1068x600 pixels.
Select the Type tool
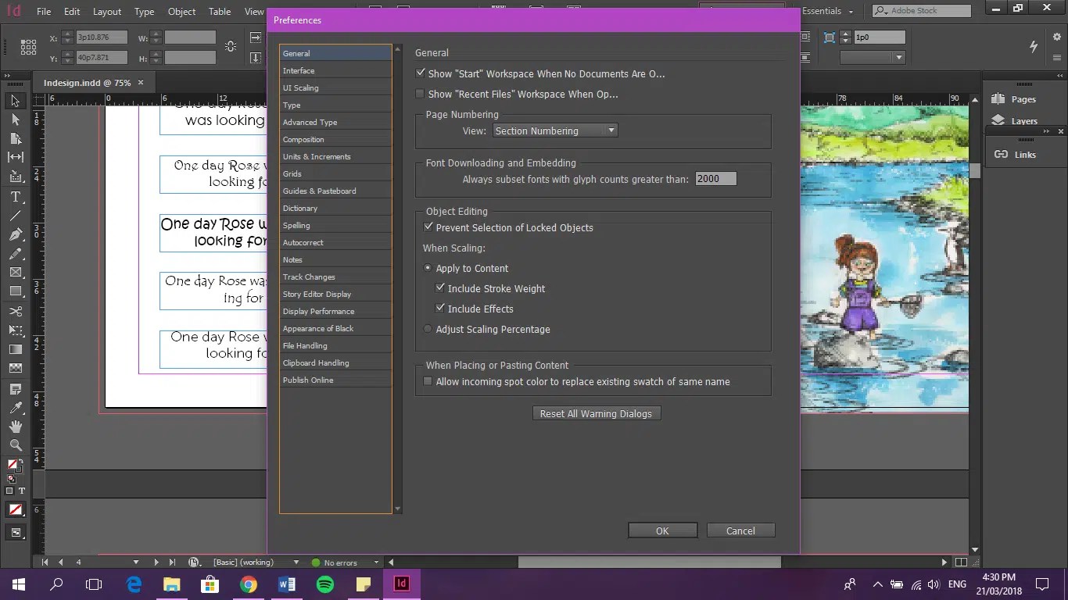tap(13, 196)
